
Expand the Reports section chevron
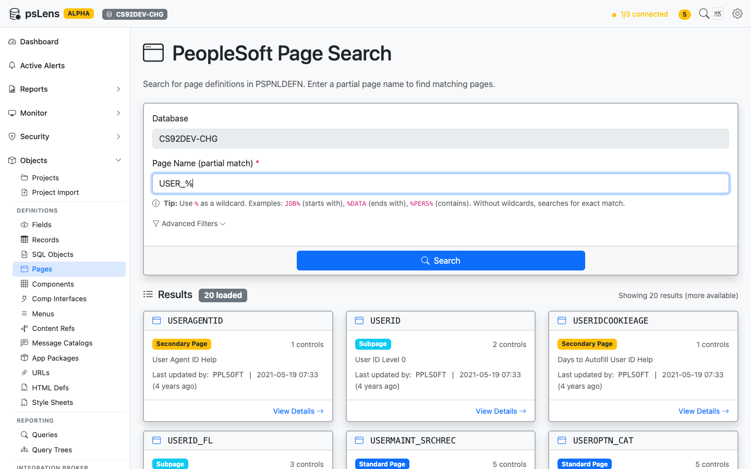118,89
